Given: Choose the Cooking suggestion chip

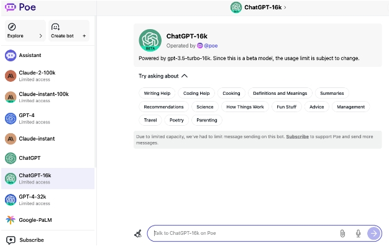Looking at the screenshot, I should 231,94.
